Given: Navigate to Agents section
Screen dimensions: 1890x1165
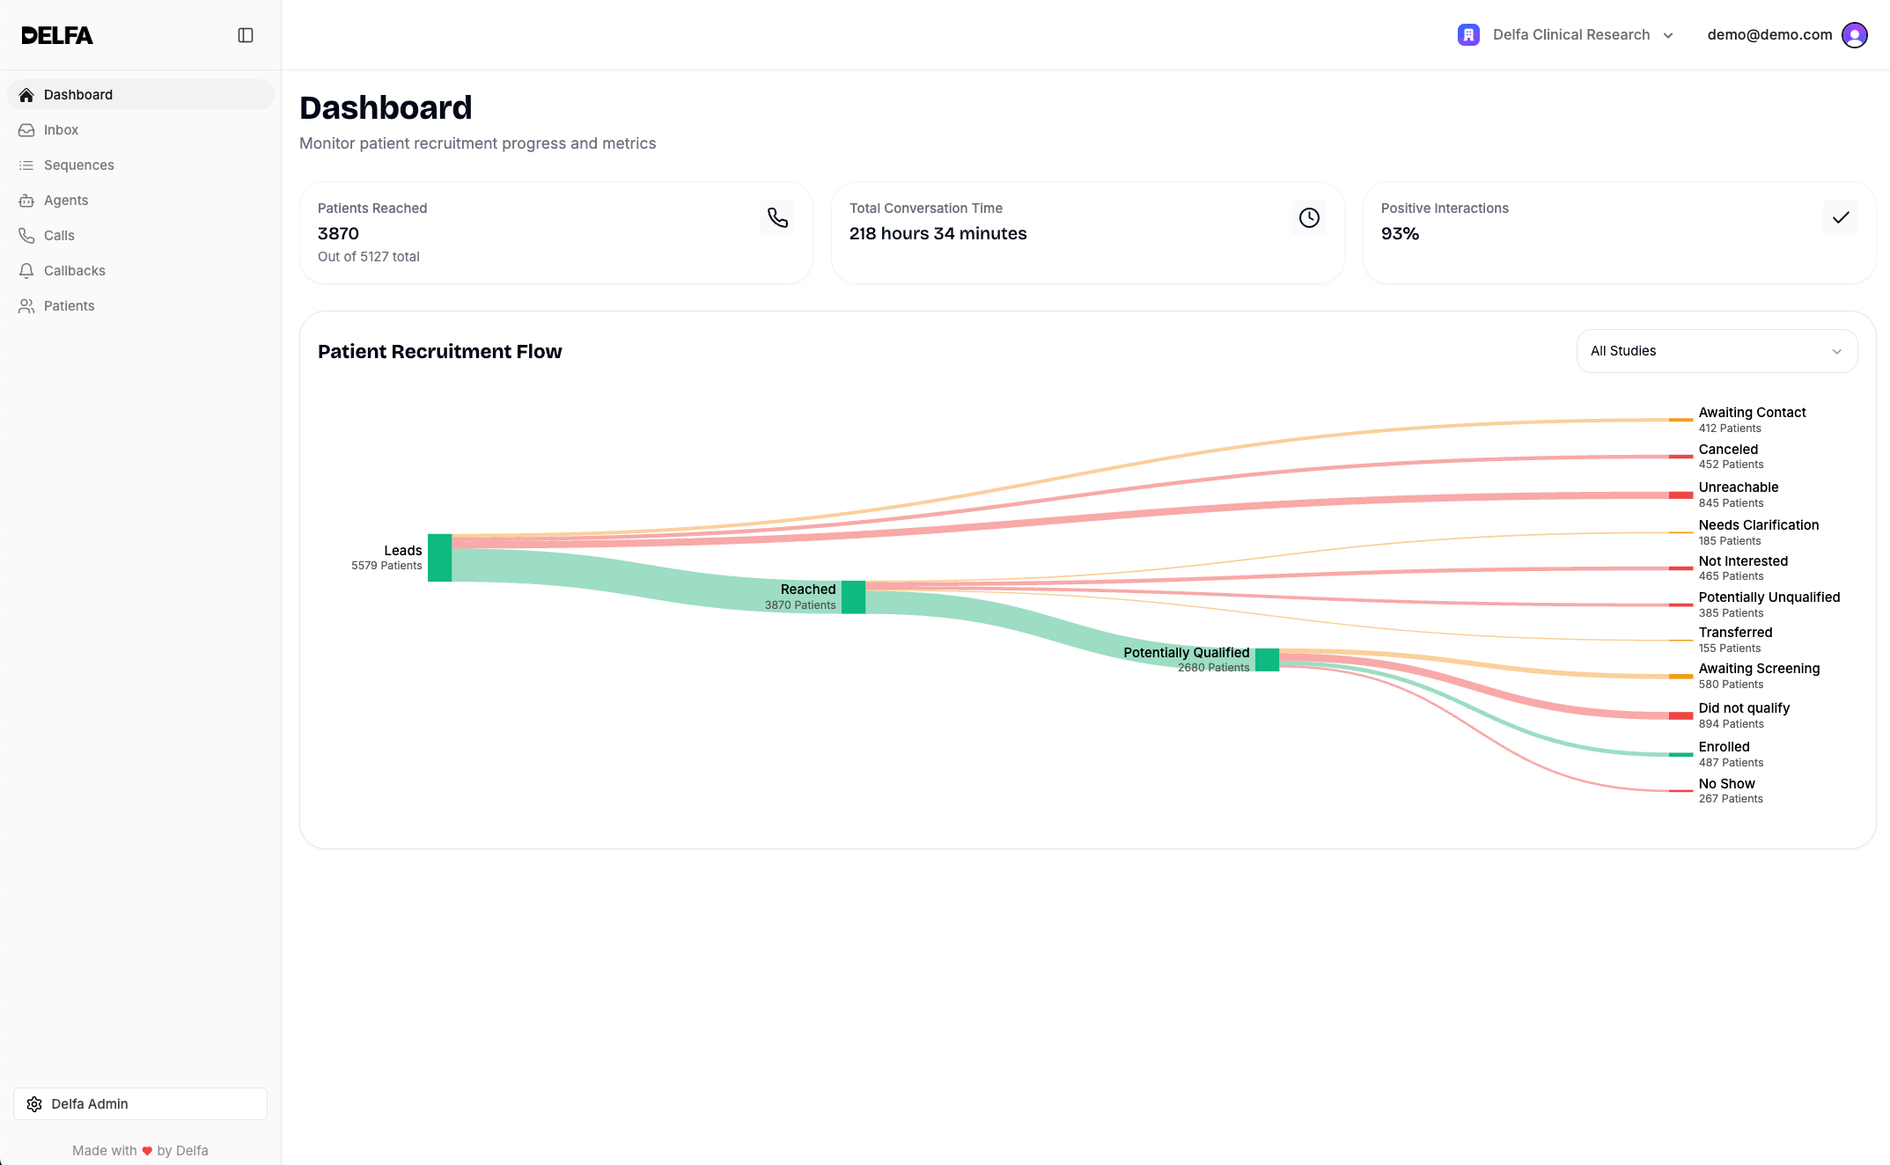Looking at the screenshot, I should coord(66,201).
